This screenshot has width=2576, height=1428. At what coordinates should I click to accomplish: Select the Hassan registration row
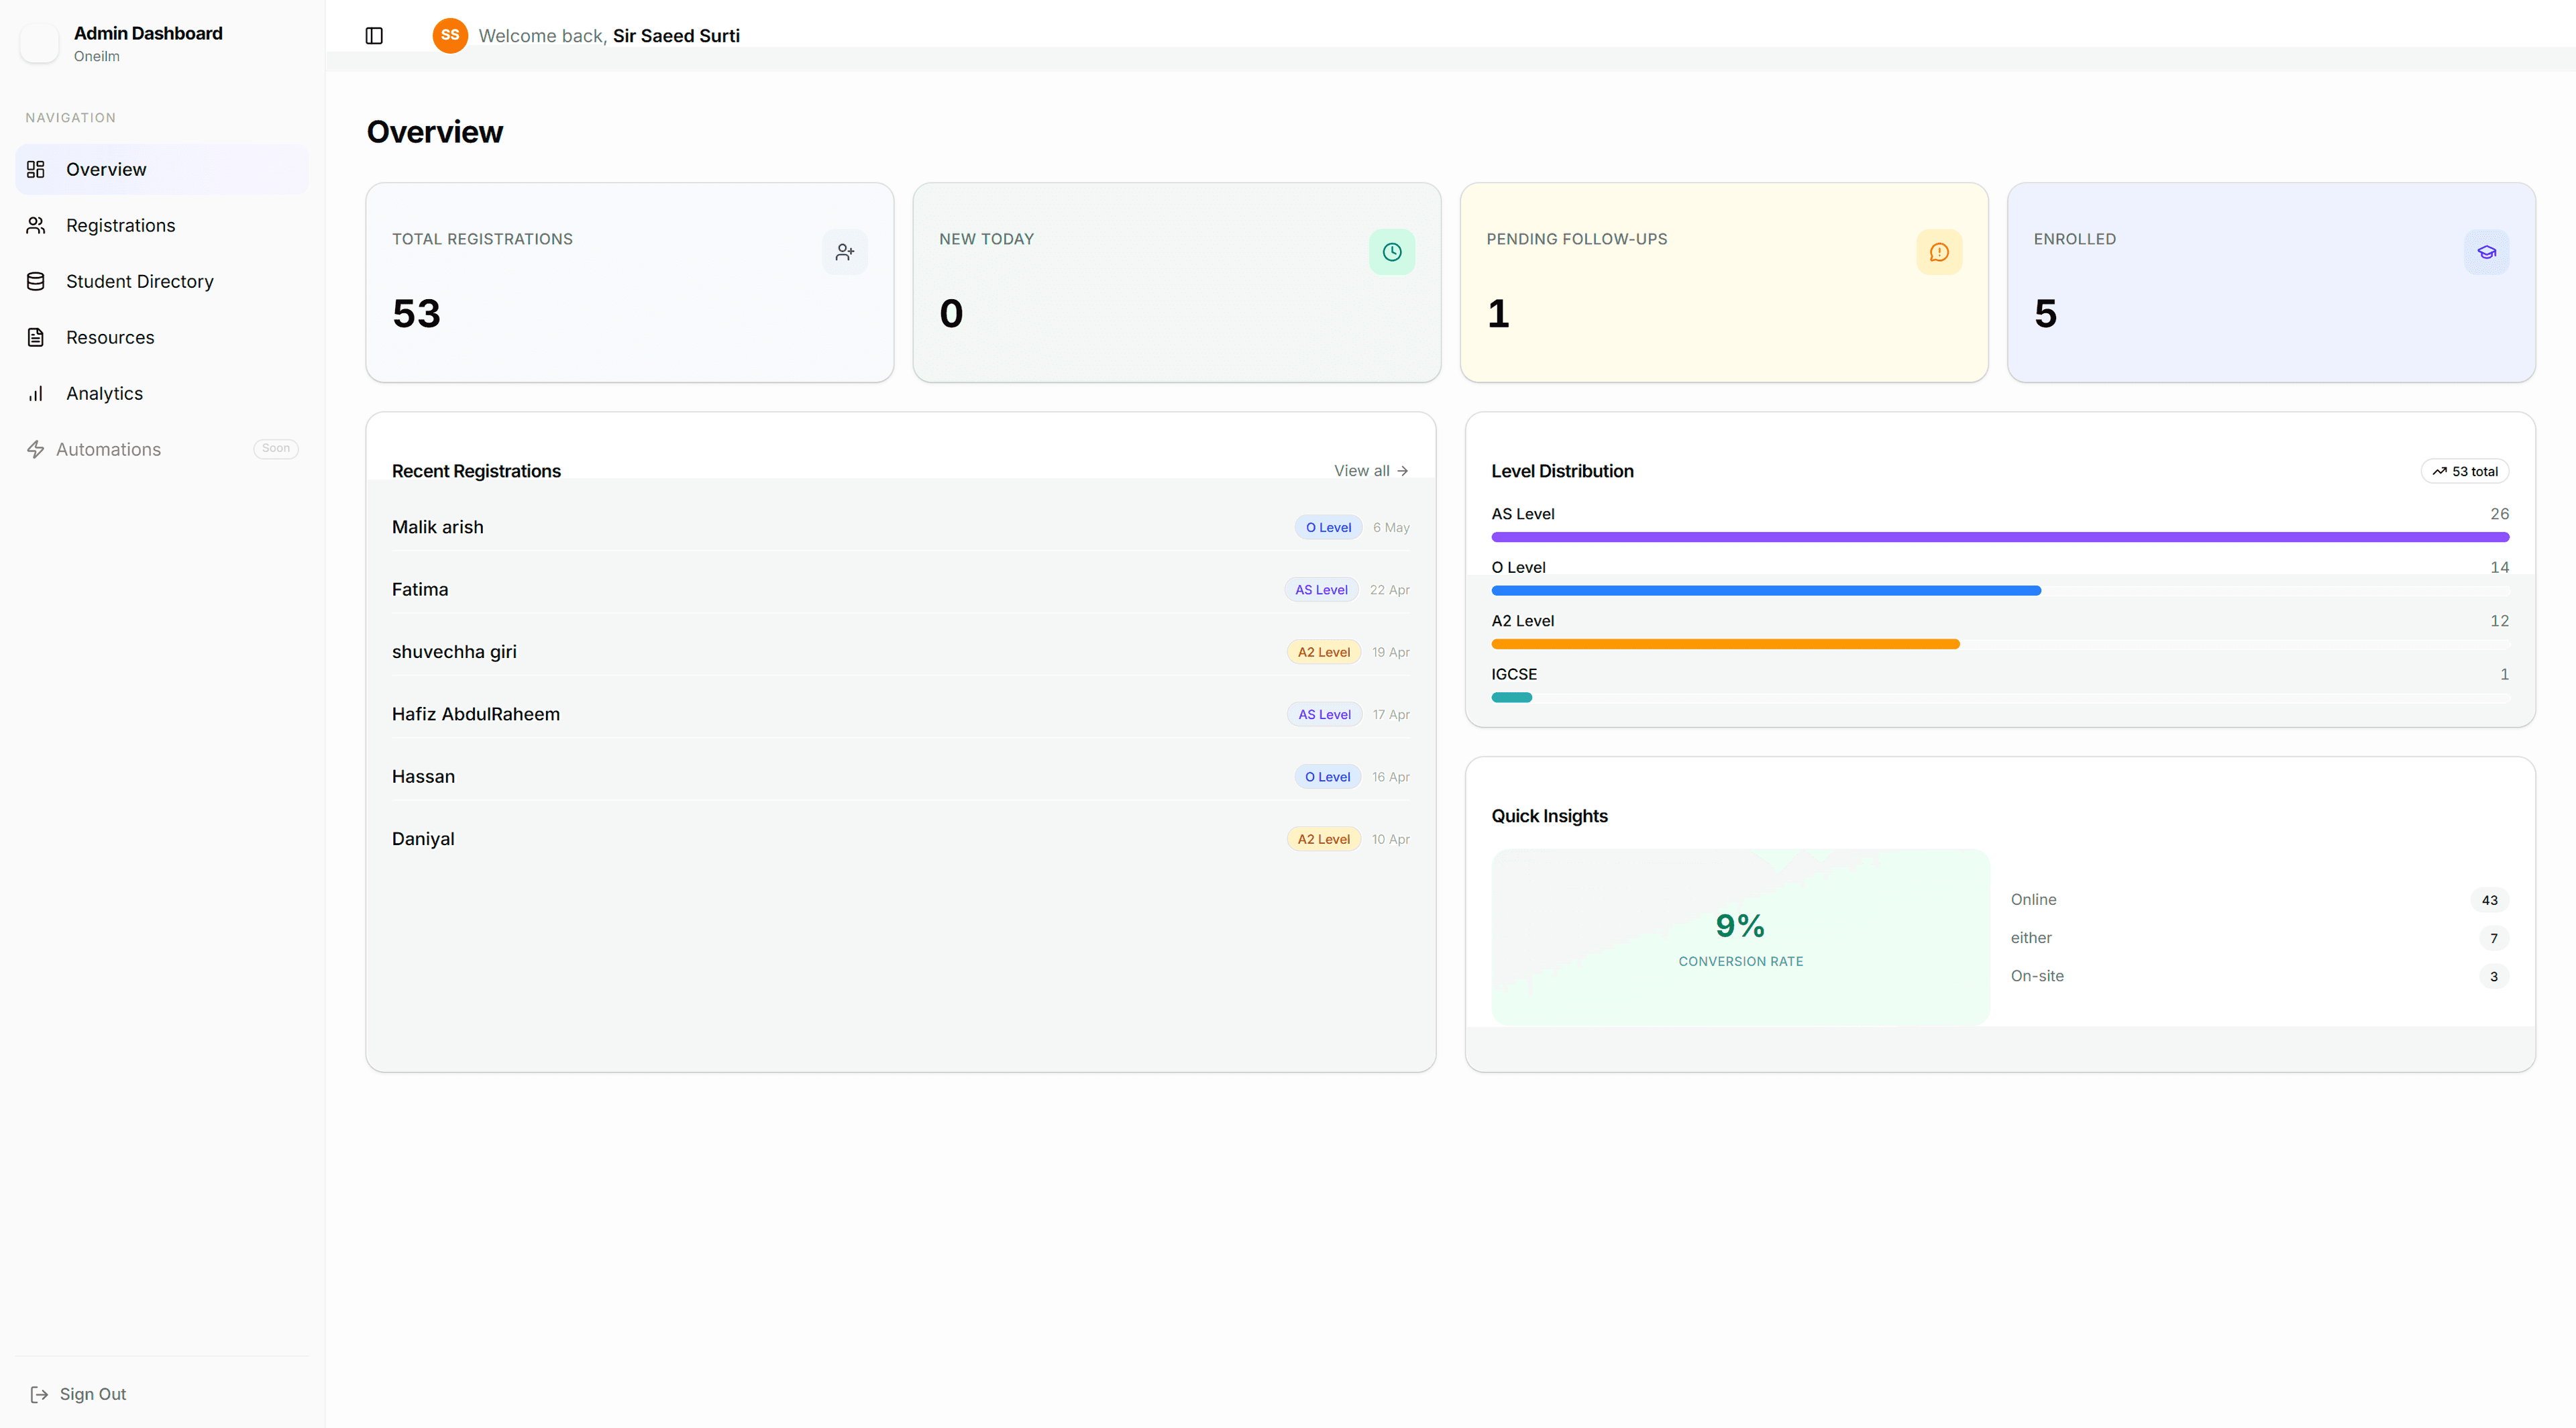click(900, 777)
